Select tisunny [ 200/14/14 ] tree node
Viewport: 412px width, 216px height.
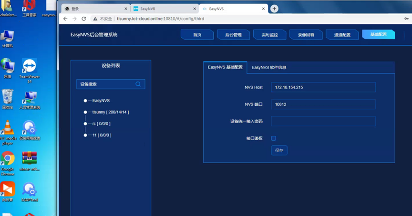110,112
